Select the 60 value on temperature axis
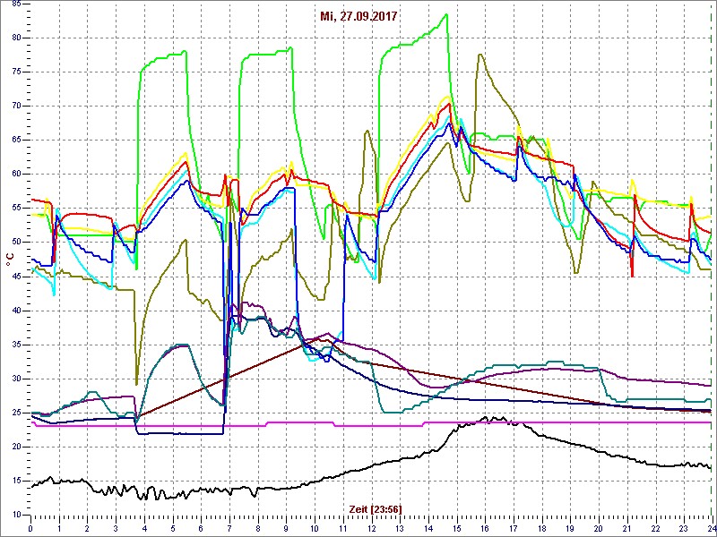Image resolution: width=717 pixels, height=537 pixels. coord(15,174)
